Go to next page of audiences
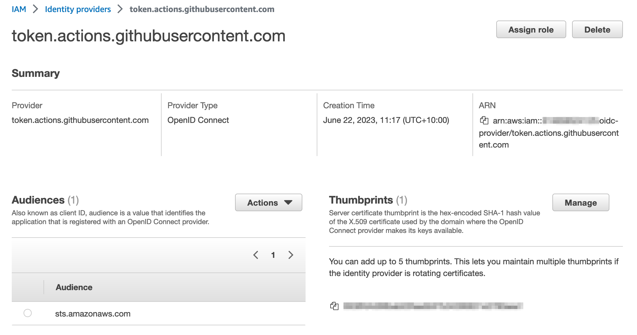Viewport: 637px width, 335px height. coord(291,255)
